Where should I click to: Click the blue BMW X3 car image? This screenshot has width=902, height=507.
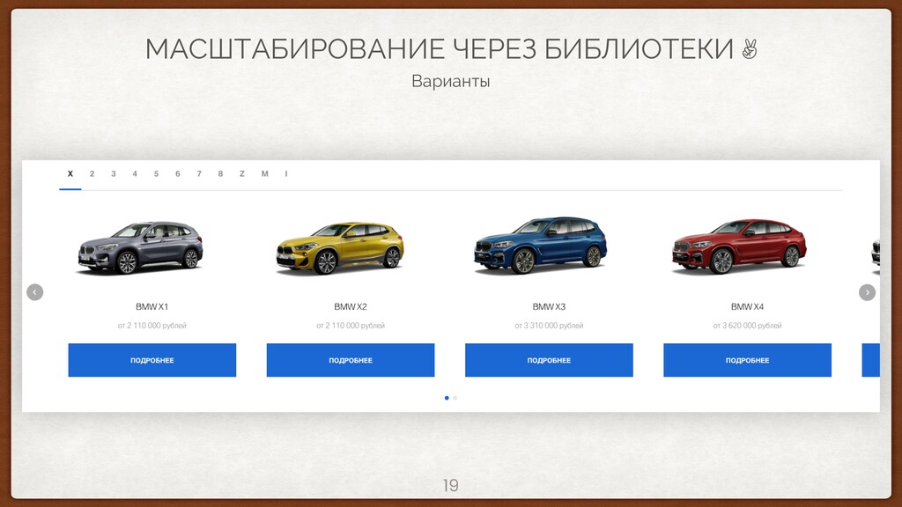pyautogui.click(x=540, y=246)
